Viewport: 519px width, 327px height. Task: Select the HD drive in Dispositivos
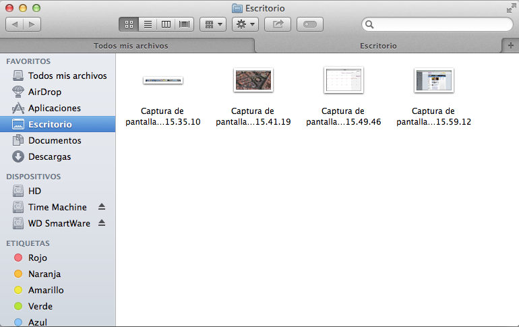(57, 191)
